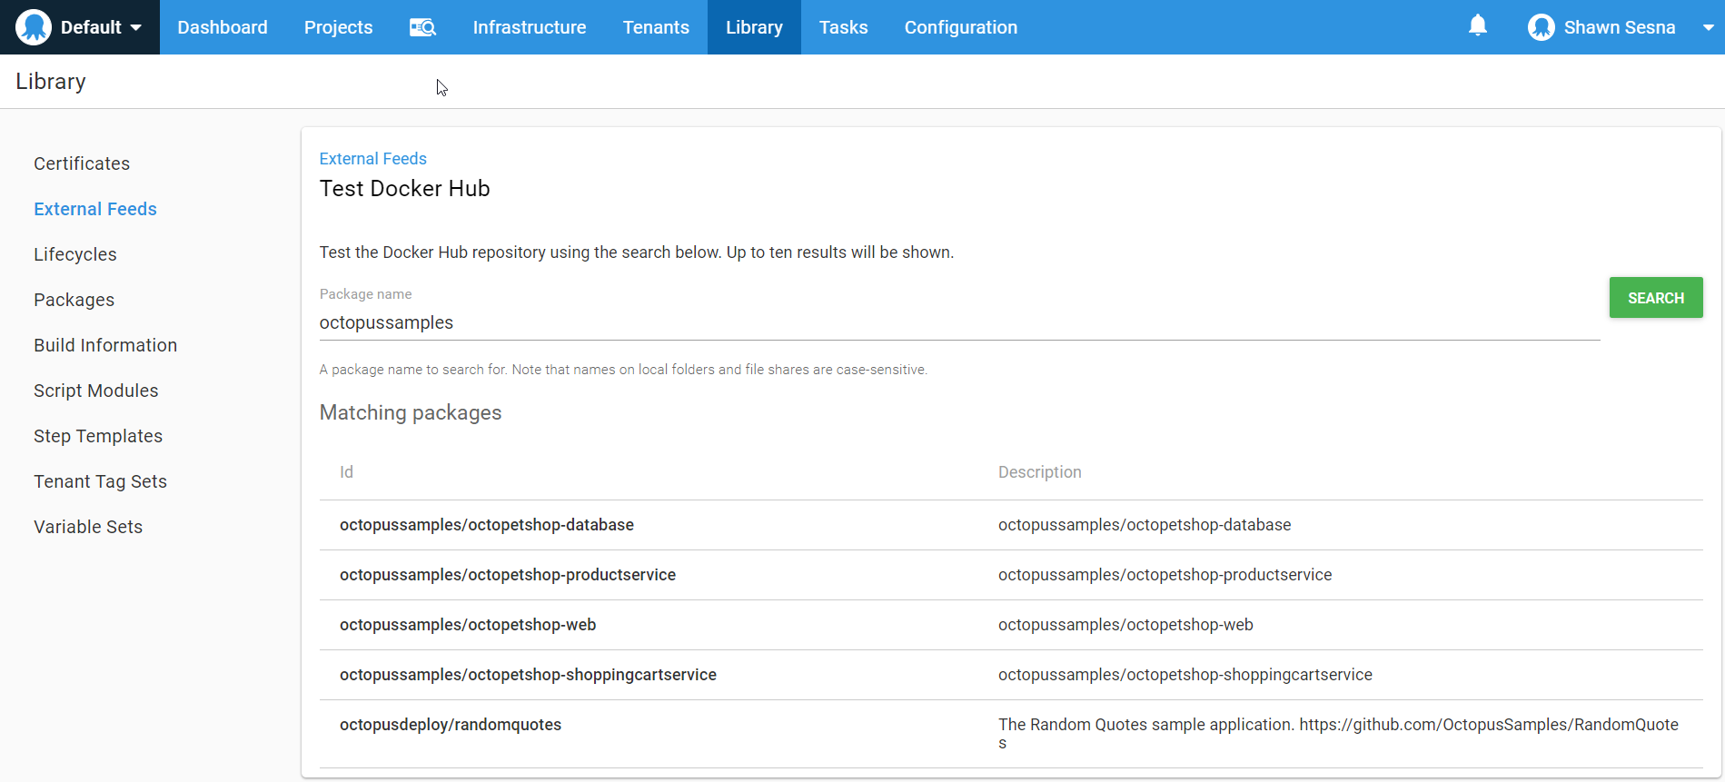1725x782 pixels.
Task: Select the octopussamples/octopetshop-web package row
Action: (468, 625)
